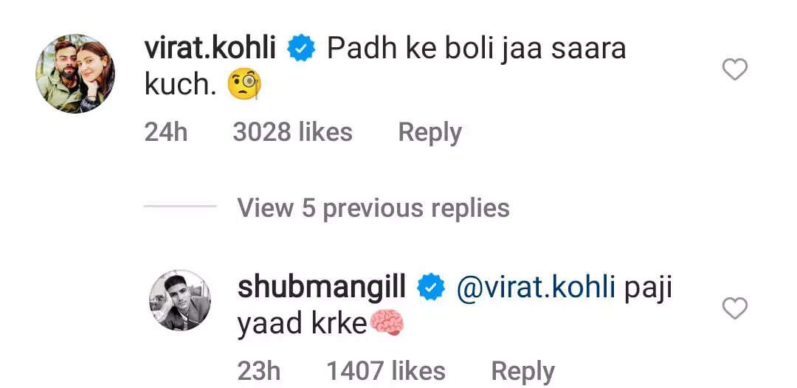Viewport: 797px width, 388px height.
Task: Tap the monocle face emoji
Action: (x=244, y=84)
